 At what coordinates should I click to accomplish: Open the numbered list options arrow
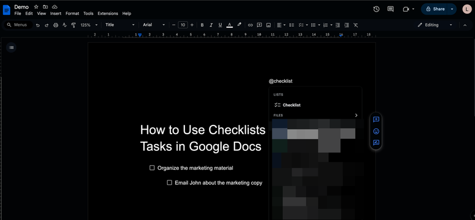pos(332,25)
